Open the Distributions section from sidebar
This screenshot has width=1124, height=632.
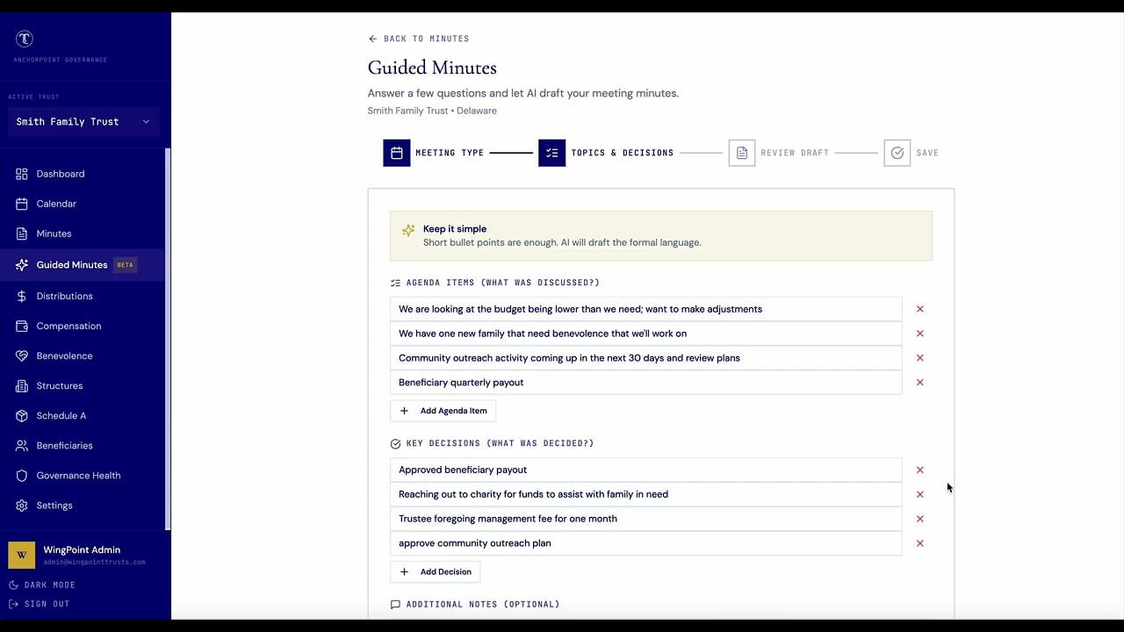click(x=64, y=296)
